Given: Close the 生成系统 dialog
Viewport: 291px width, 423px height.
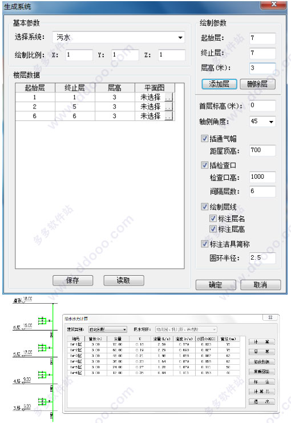Looking at the screenshot, I should [x=273, y=4].
